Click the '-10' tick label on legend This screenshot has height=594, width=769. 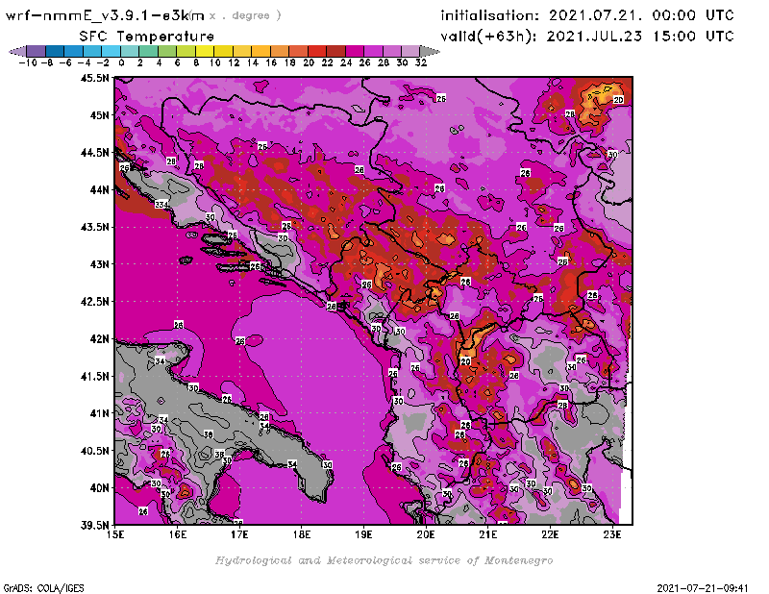28,62
